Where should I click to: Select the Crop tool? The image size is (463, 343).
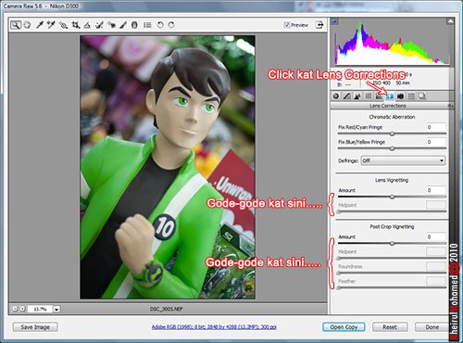pyautogui.click(x=76, y=25)
